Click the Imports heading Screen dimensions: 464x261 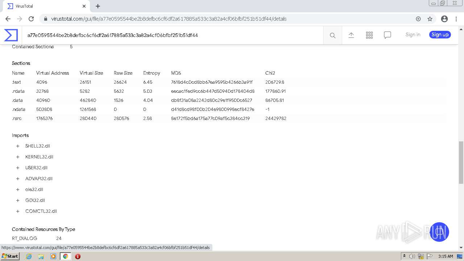(20, 135)
